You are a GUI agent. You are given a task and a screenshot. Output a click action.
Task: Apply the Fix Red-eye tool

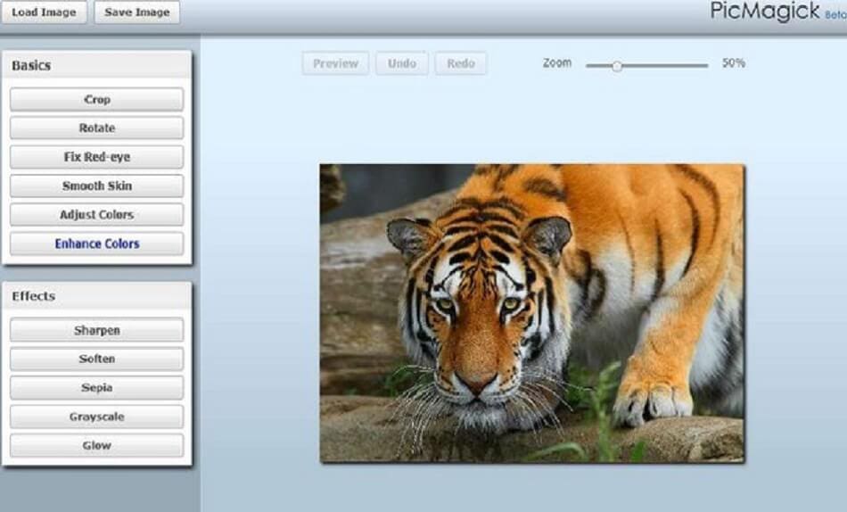point(96,157)
